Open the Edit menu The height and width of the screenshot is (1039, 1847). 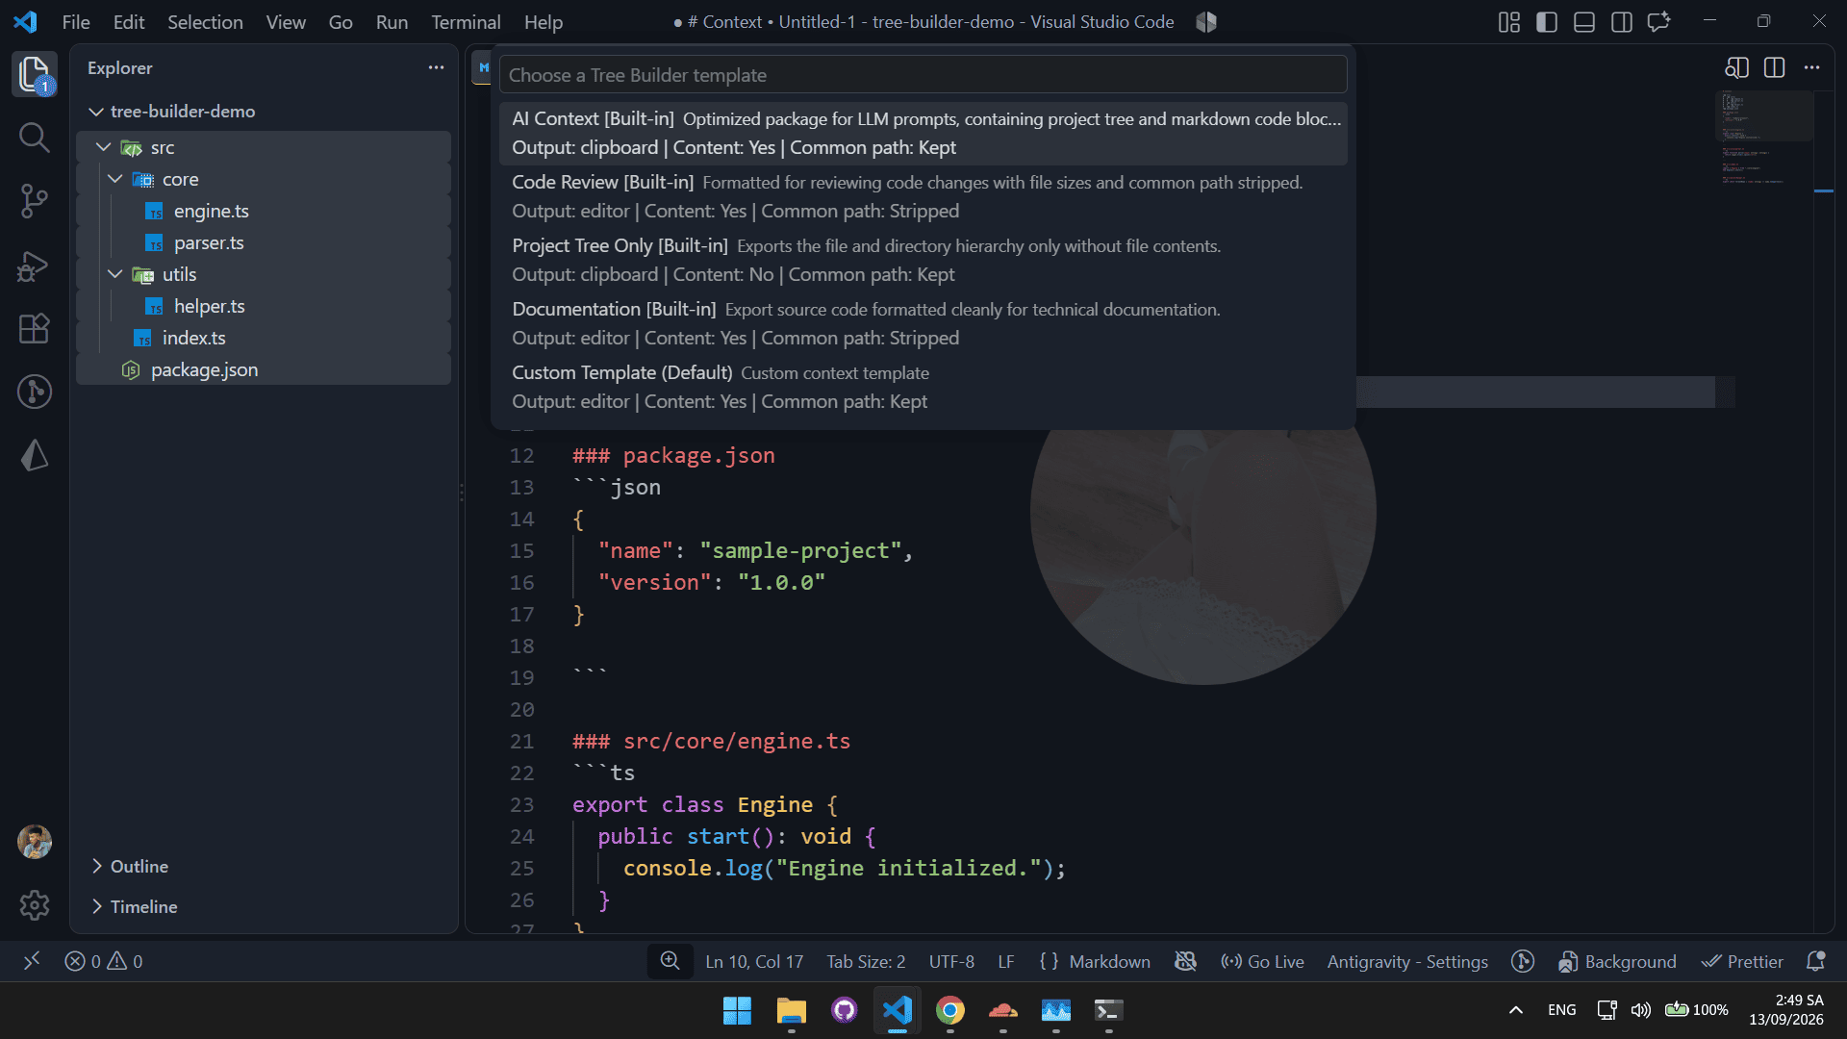pyautogui.click(x=128, y=21)
